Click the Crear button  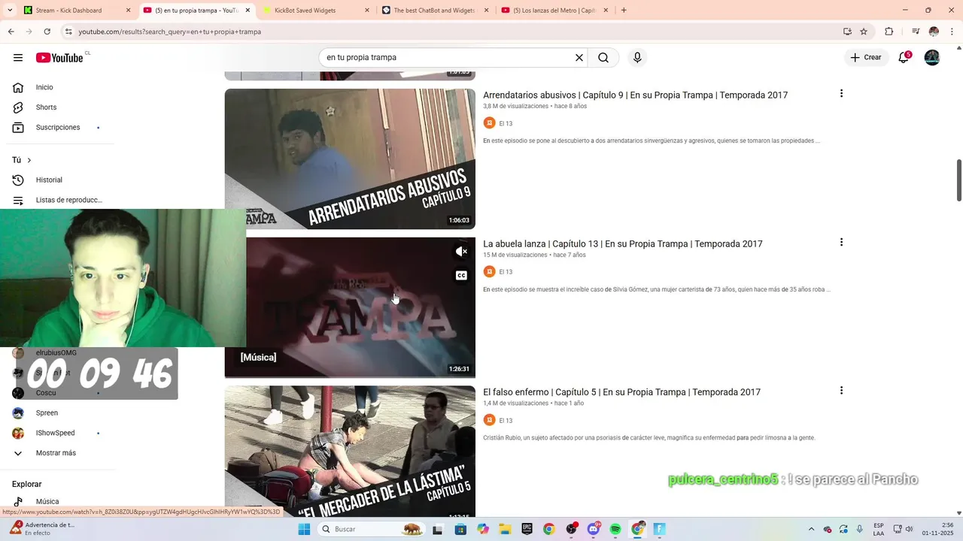coord(866,58)
